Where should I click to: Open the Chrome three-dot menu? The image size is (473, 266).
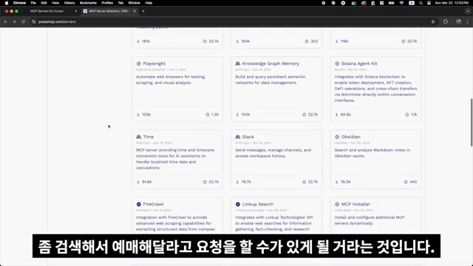point(468,21)
